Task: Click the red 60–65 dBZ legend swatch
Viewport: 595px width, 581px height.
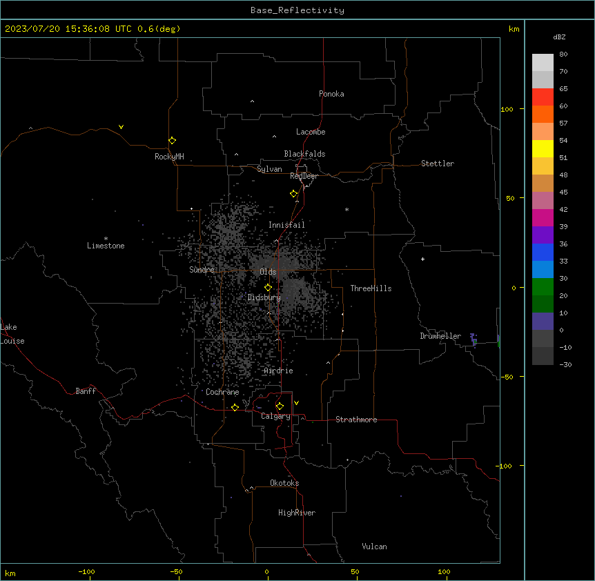Action: point(543,97)
